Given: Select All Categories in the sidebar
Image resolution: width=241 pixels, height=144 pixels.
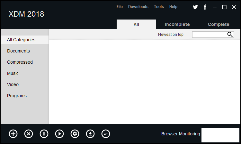Looking at the screenshot, I should pyautogui.click(x=25, y=40).
